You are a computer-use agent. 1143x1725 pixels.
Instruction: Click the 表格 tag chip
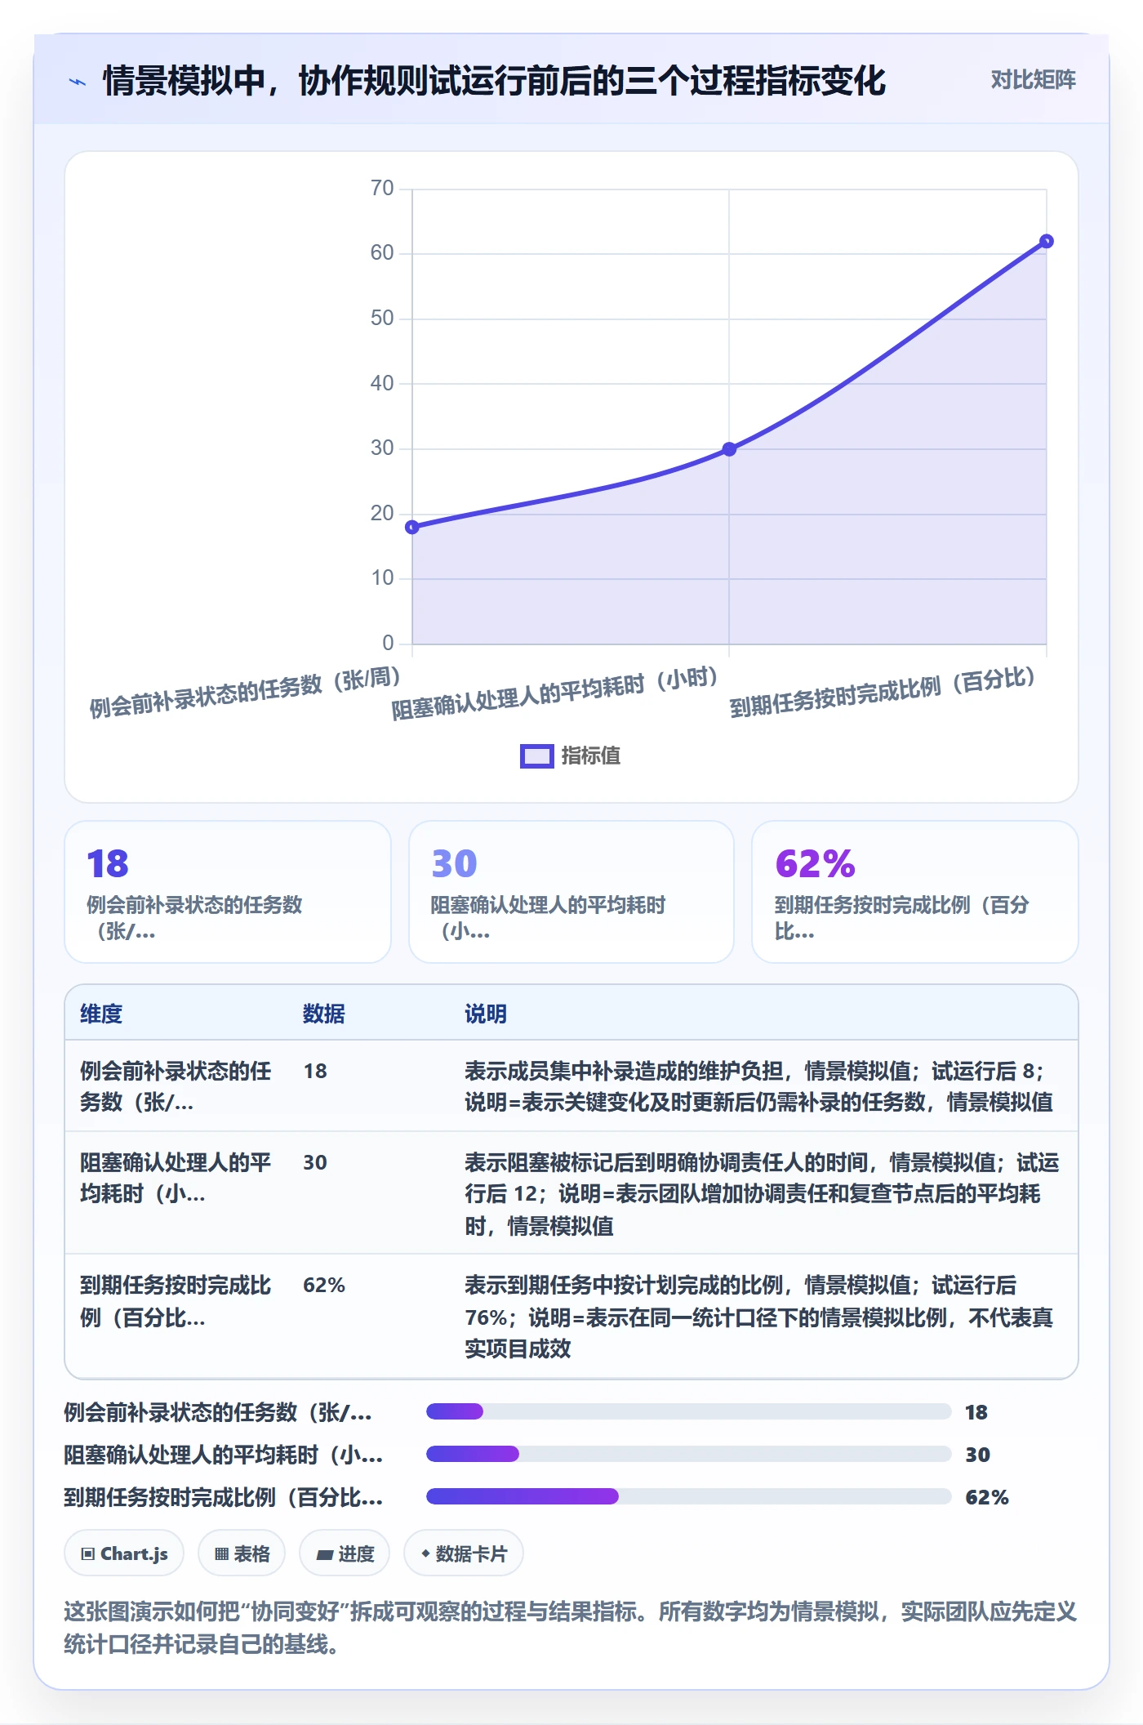point(242,1553)
